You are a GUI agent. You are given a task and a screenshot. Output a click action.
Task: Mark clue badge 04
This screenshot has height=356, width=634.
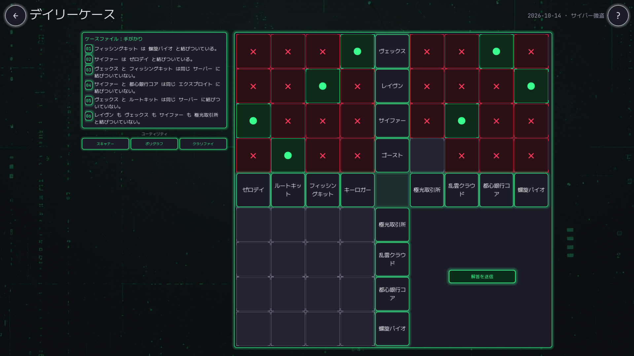coord(88,85)
